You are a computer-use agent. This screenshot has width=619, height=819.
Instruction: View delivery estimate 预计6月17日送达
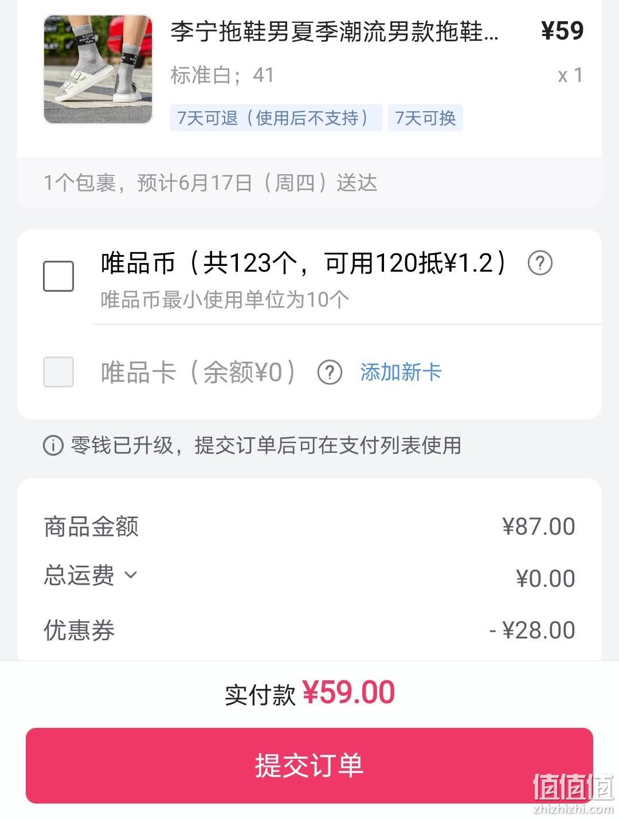[210, 183]
